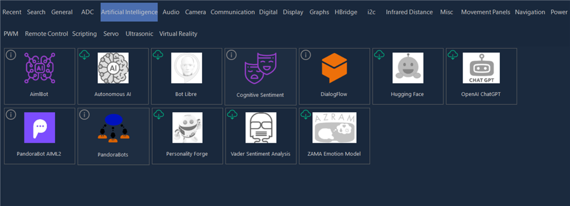
Task: Download Hugging Face via cloud icon
Action: point(379,55)
